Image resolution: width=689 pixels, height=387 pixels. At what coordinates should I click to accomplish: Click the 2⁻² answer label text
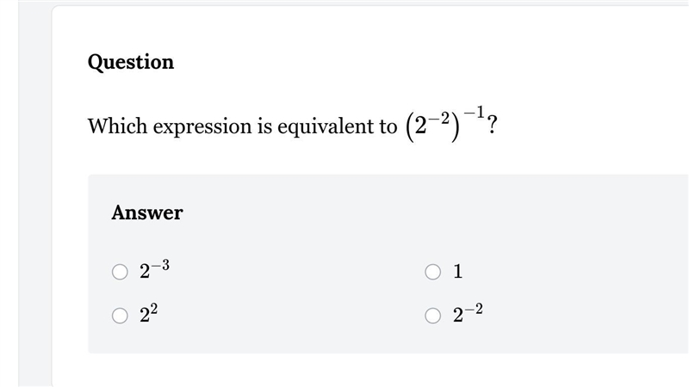coord(468,313)
